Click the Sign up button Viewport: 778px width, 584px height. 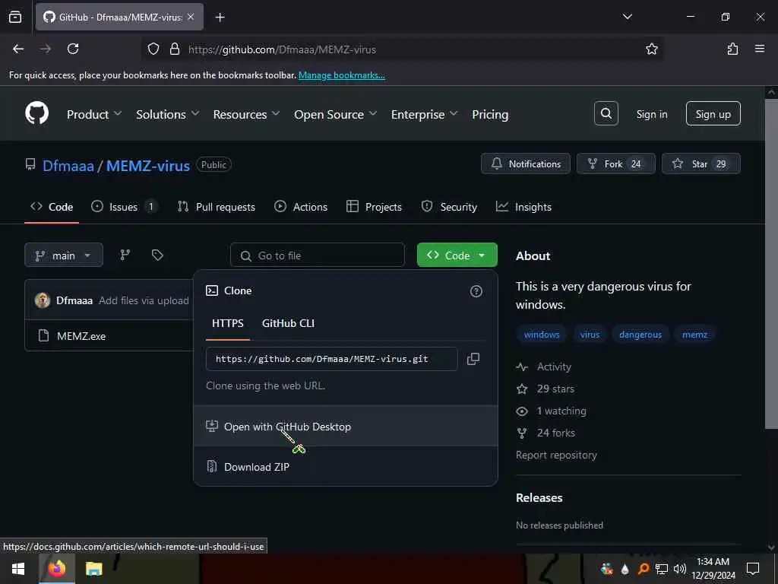pos(713,114)
